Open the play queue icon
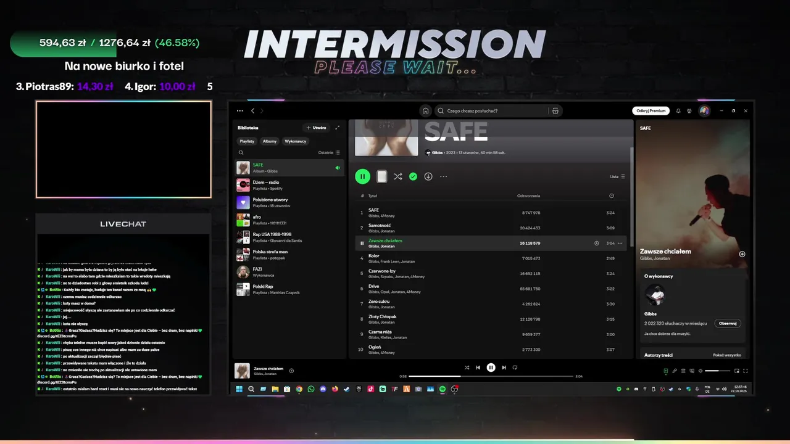Viewport: 790px width, 444px height. (683, 371)
